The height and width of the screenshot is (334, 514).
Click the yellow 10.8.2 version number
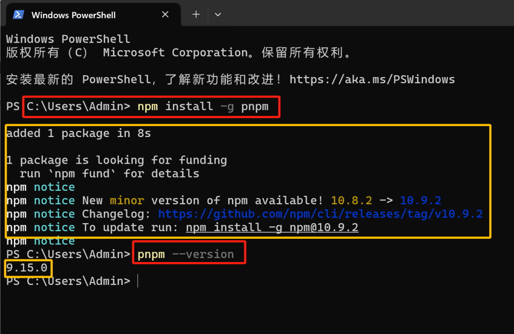click(352, 200)
